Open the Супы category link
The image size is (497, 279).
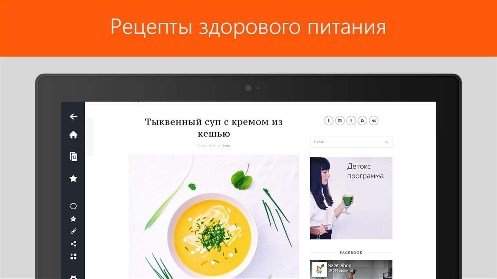coord(226,146)
